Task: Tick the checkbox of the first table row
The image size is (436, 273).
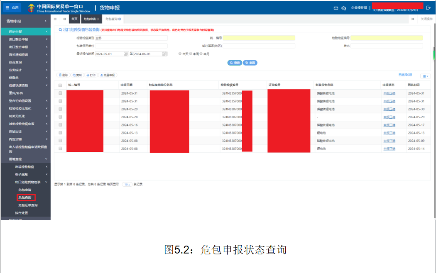Action: [x=60, y=93]
